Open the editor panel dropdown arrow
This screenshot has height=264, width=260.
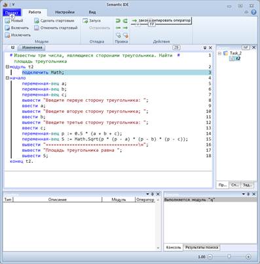point(205,48)
